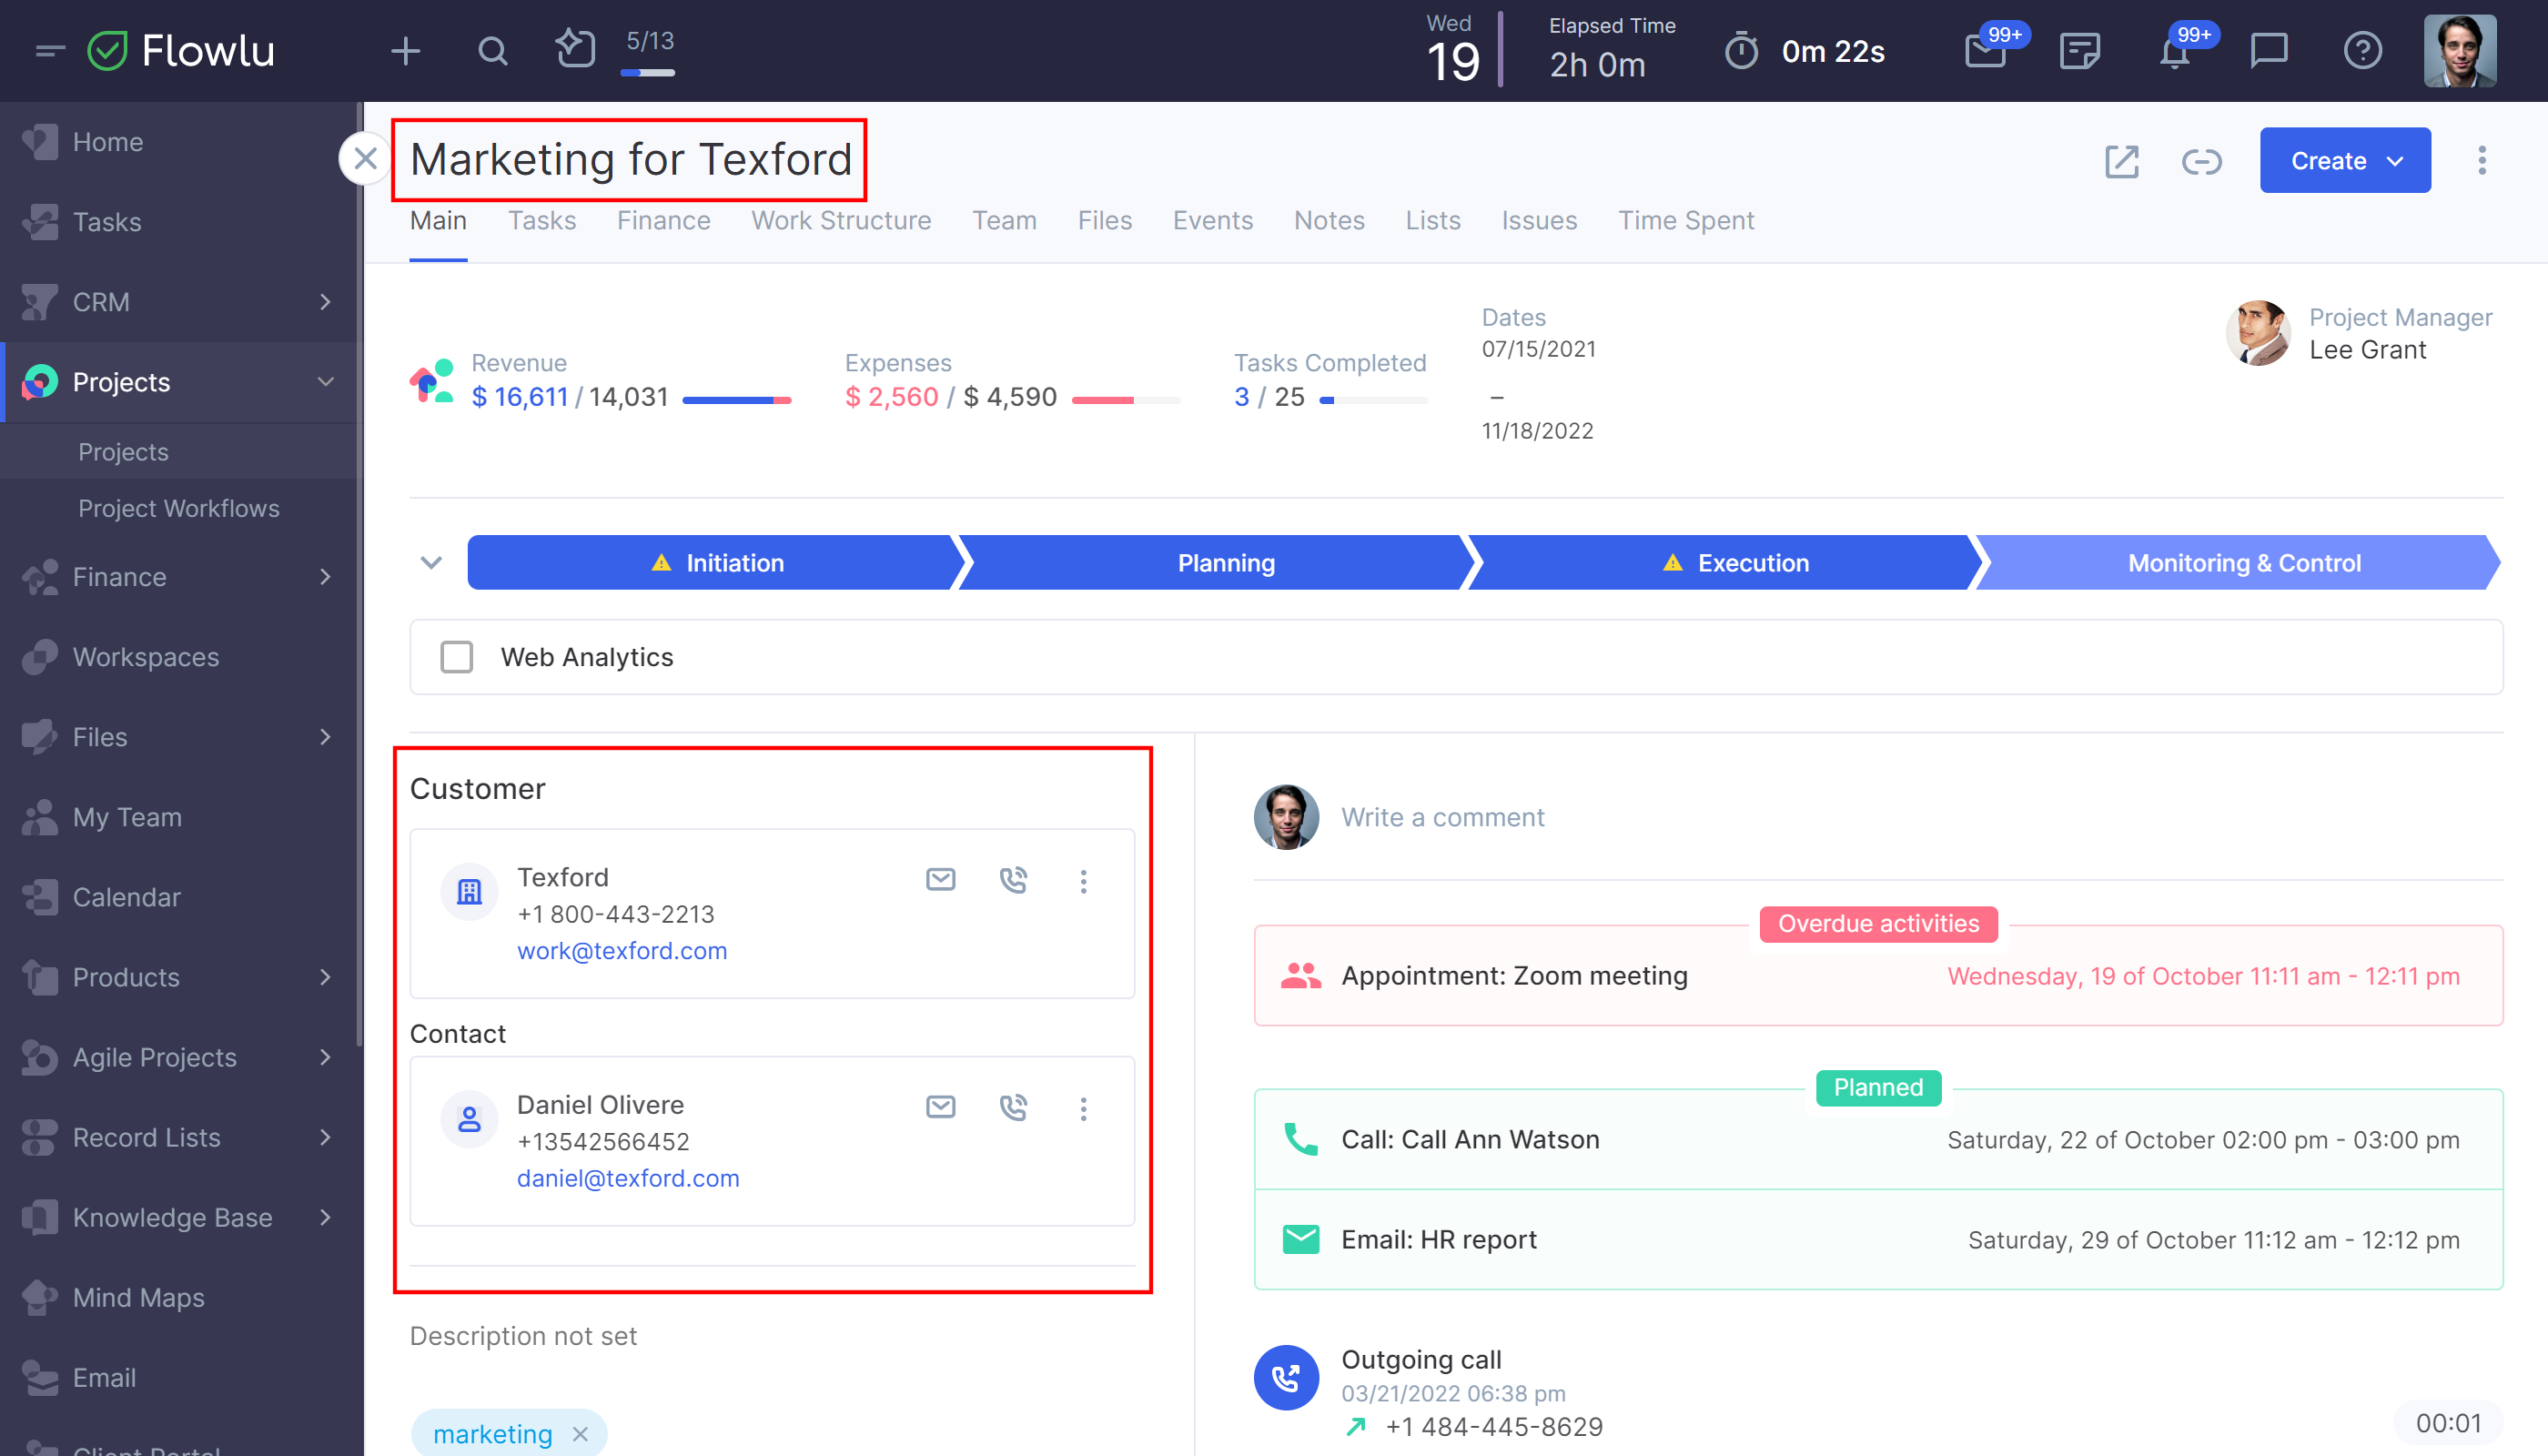The width and height of the screenshot is (2548, 1456).
Task: Send email to Daniel Olivere envelope icon
Action: [940, 1106]
